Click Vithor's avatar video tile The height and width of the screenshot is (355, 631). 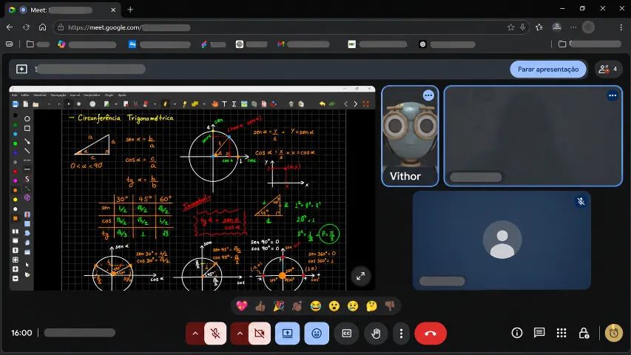[x=410, y=136]
